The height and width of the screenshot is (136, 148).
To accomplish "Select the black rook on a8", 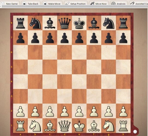I will [20, 23].
